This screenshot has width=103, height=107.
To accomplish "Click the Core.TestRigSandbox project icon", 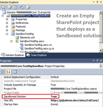I will pyautogui.click(x=8, y=16).
